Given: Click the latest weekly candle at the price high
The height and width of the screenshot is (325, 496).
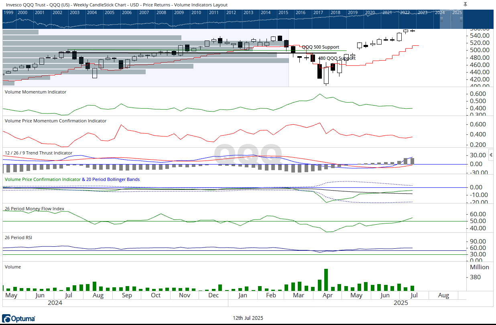Looking at the screenshot, I should pyautogui.click(x=412, y=30).
